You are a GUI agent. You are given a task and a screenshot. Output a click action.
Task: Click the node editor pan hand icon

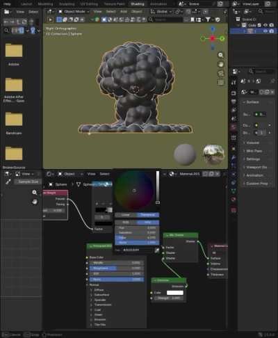pos(35,202)
